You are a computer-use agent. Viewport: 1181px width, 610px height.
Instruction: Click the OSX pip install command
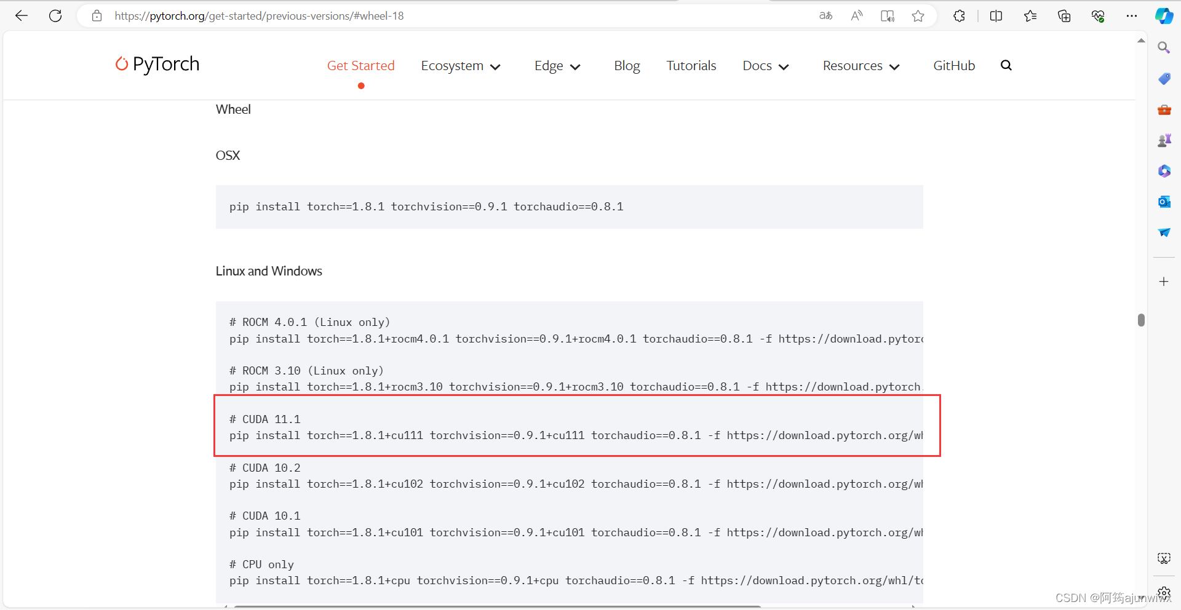[426, 207]
